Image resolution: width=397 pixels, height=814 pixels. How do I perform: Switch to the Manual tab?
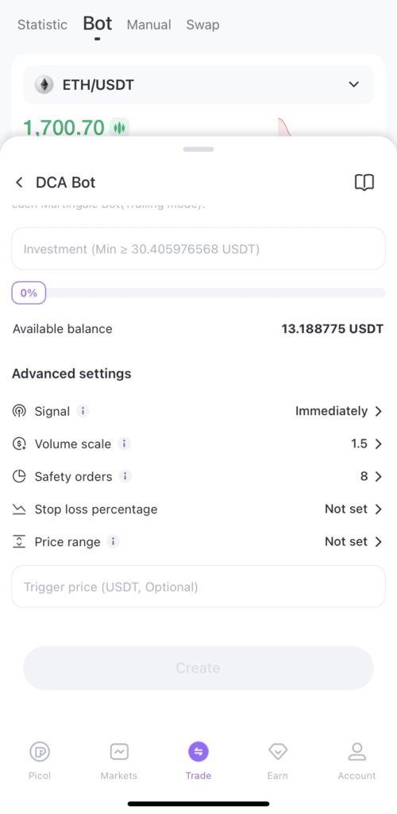(x=148, y=25)
